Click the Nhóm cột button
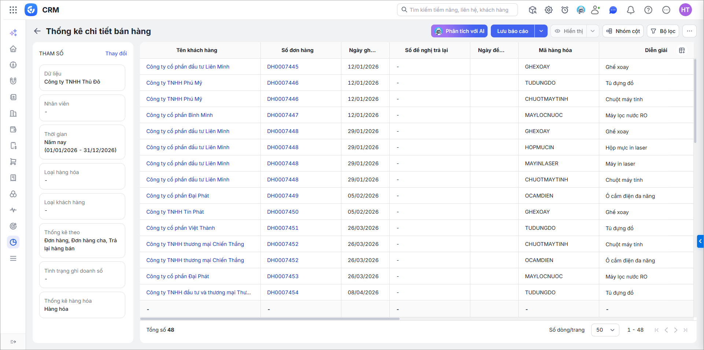 (x=623, y=31)
